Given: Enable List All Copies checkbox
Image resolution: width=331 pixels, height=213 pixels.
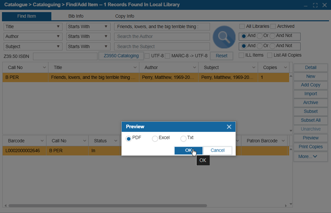Looking at the screenshot, I should click(x=270, y=55).
